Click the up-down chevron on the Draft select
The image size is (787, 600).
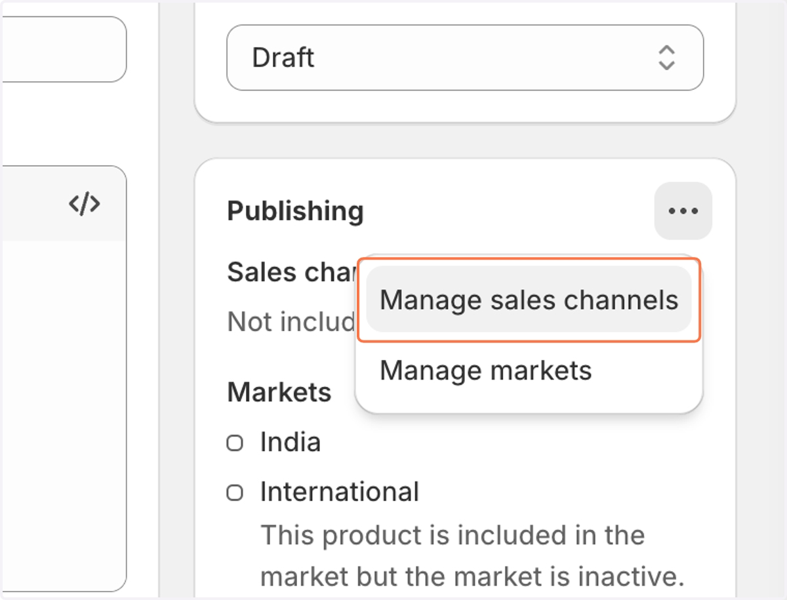(x=666, y=58)
